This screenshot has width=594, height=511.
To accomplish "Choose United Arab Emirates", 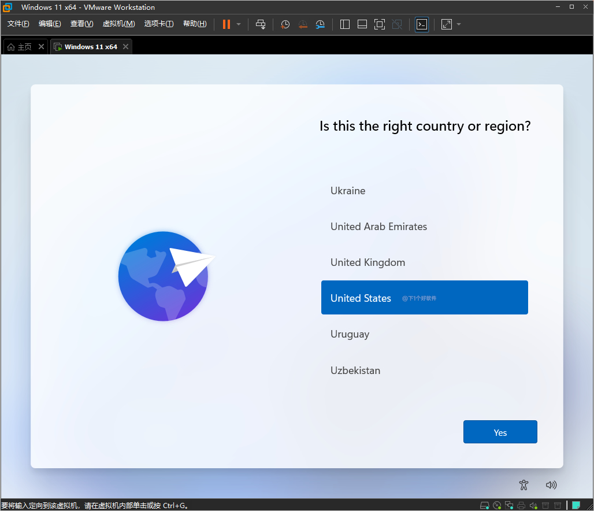I will coord(424,227).
